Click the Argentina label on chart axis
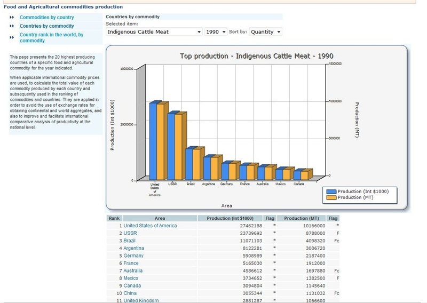Screen dimensions: 427x303 tap(208, 184)
